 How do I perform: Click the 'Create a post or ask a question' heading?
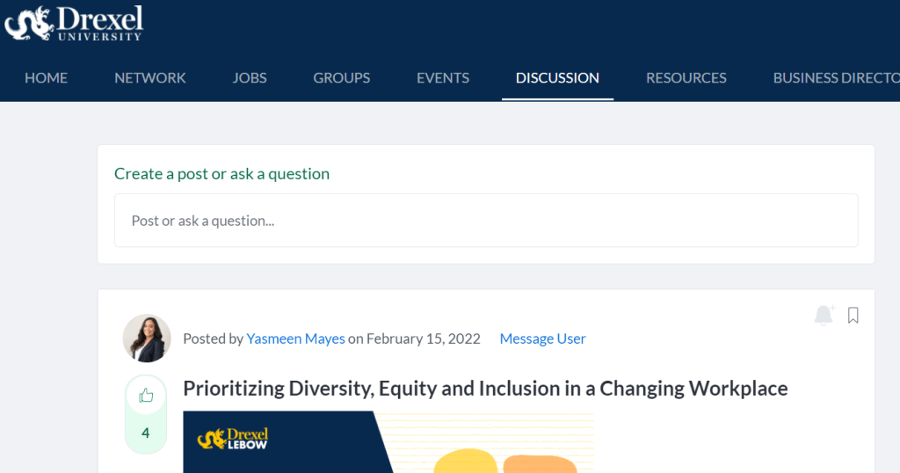tap(221, 173)
